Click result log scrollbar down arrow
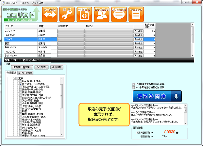Viewport: 203px width, 146px height. 185,123
